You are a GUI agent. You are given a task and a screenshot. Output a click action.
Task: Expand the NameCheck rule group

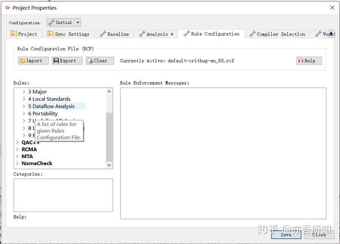click(18, 163)
